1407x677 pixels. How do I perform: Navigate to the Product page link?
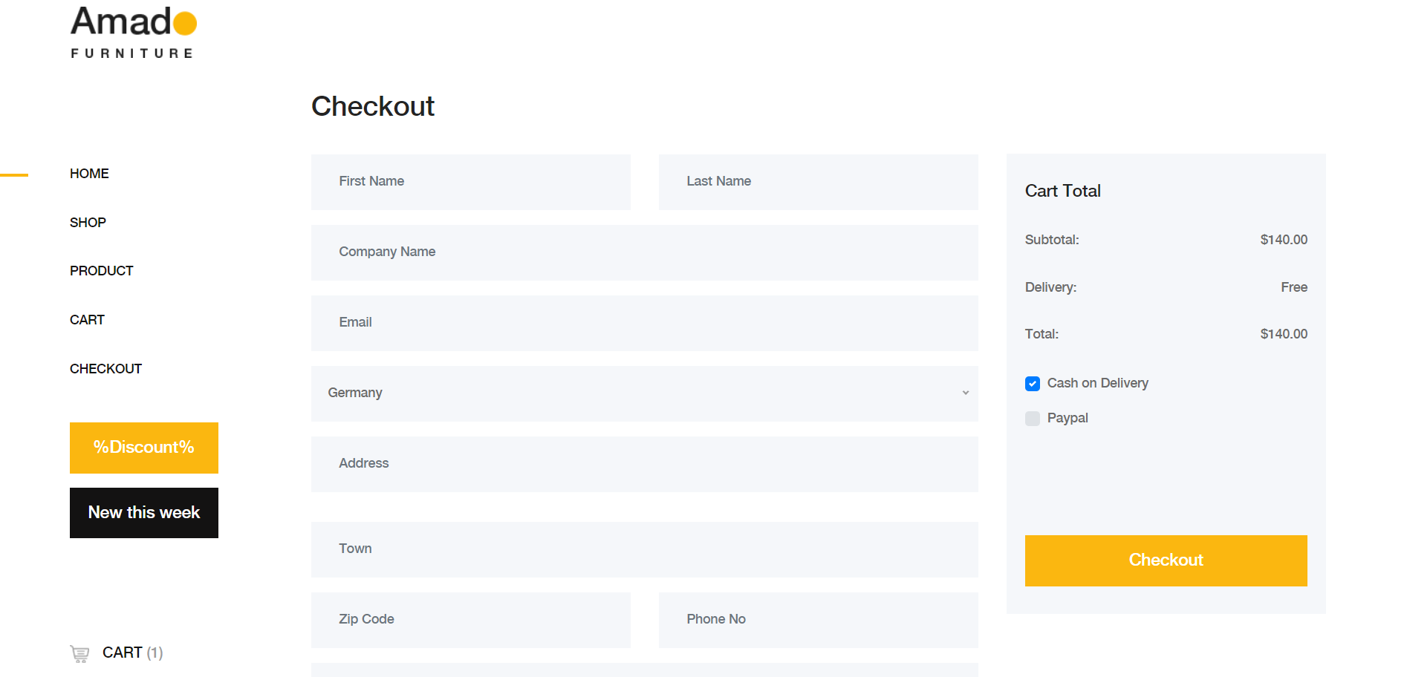click(x=102, y=271)
